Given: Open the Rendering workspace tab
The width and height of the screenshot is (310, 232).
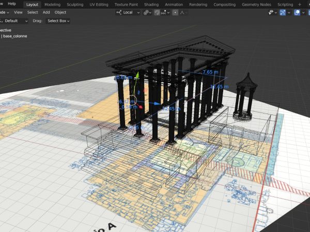Looking at the screenshot, I should [x=198, y=5].
